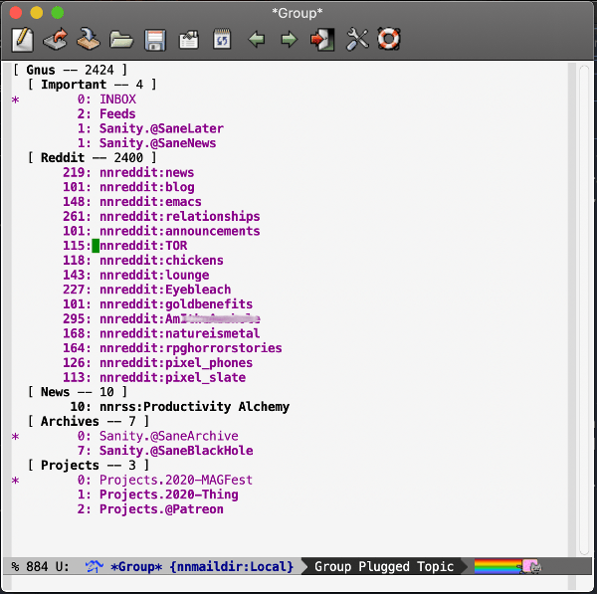Select the nnrss:Productivity Alchemy feed
597x594 pixels.
pyautogui.click(x=194, y=407)
